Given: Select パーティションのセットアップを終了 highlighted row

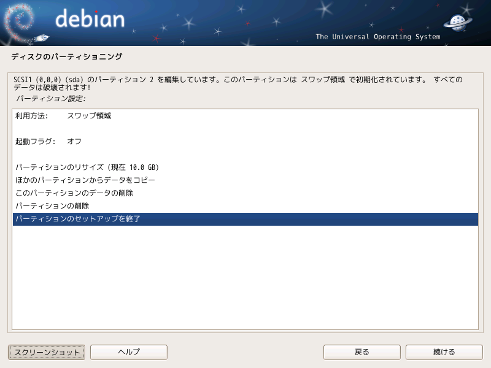Looking at the screenshot, I should tap(245, 219).
